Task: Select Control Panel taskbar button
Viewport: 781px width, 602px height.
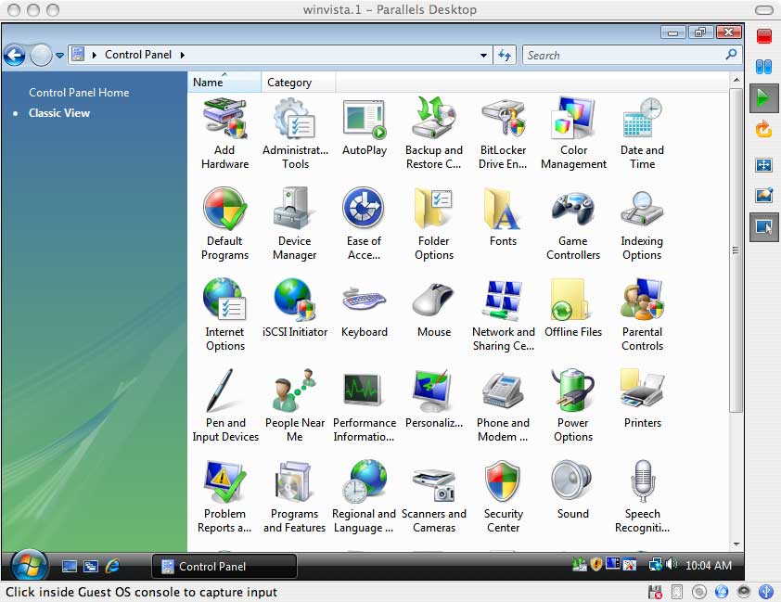Action: [x=224, y=566]
